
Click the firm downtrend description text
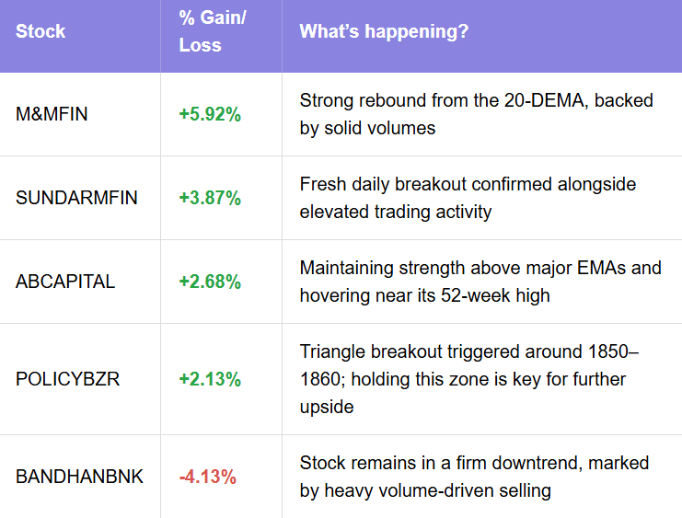[x=475, y=477]
